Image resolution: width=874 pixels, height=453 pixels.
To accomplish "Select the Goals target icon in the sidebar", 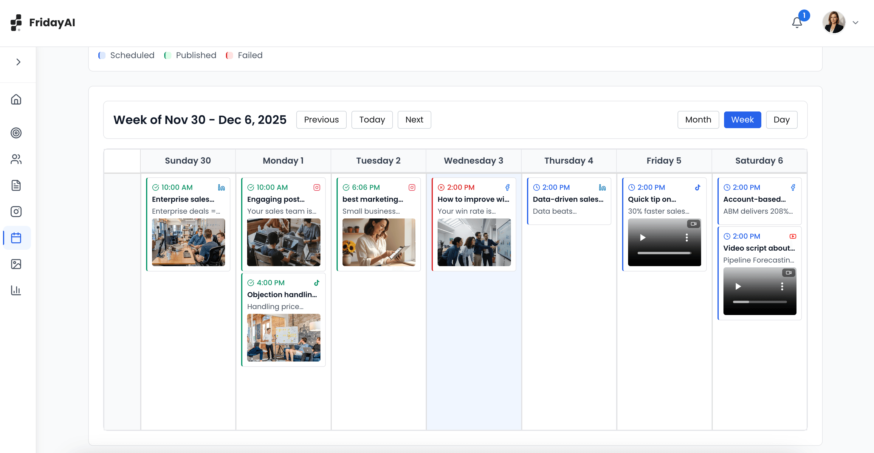I will click(x=16, y=133).
